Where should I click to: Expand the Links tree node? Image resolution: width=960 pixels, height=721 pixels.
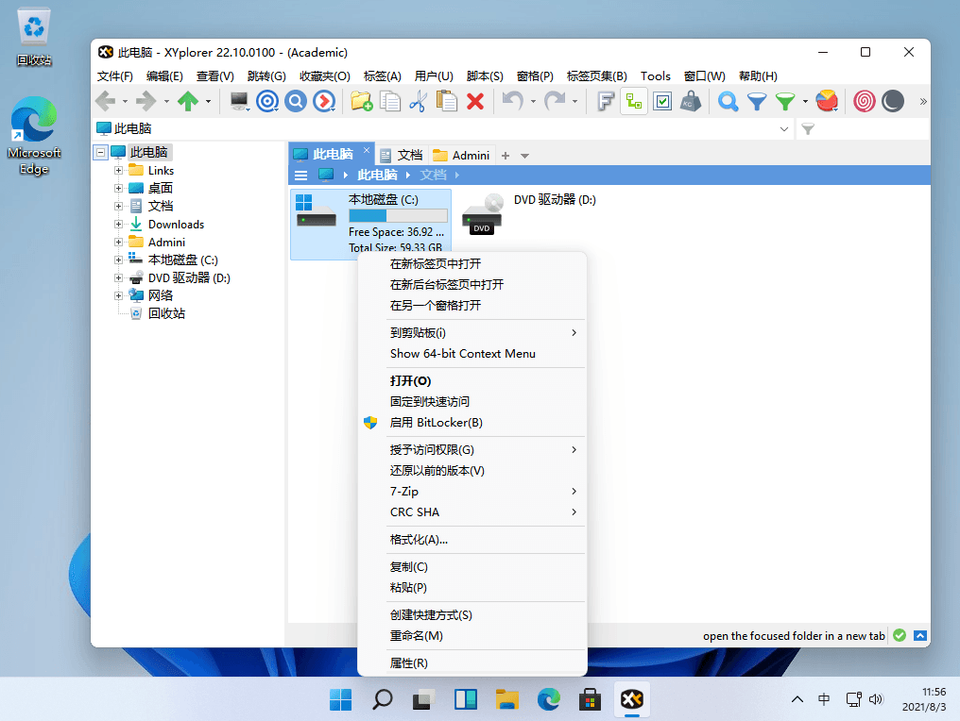118,171
